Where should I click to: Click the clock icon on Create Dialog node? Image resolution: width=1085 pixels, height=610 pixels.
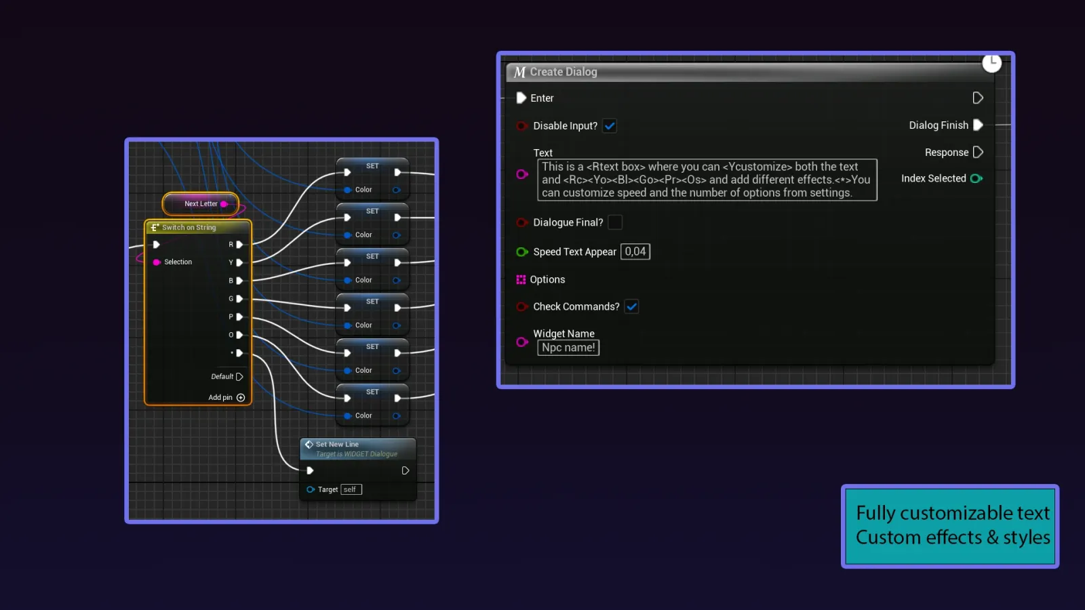991,62
